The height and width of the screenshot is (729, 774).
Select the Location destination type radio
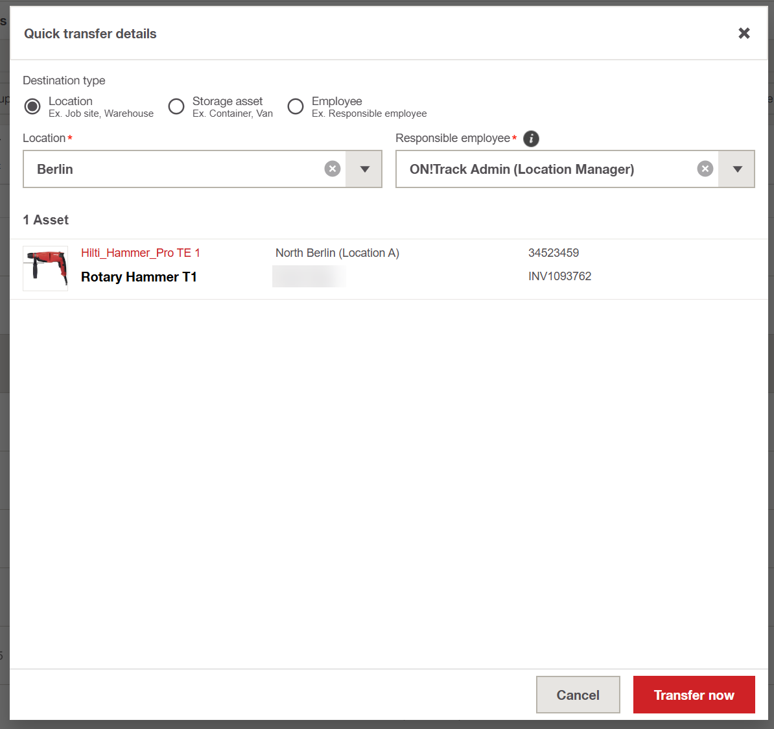32,106
